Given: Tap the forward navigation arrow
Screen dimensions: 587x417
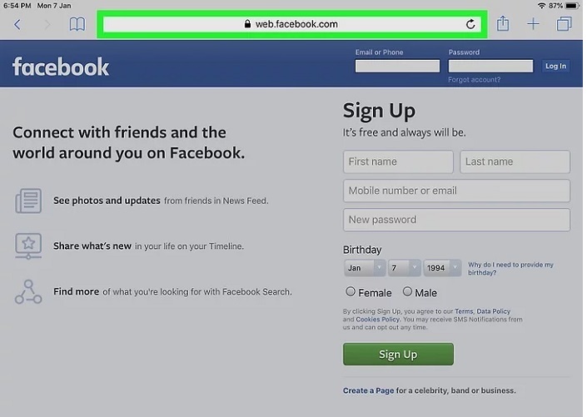Looking at the screenshot, I should 47,25.
